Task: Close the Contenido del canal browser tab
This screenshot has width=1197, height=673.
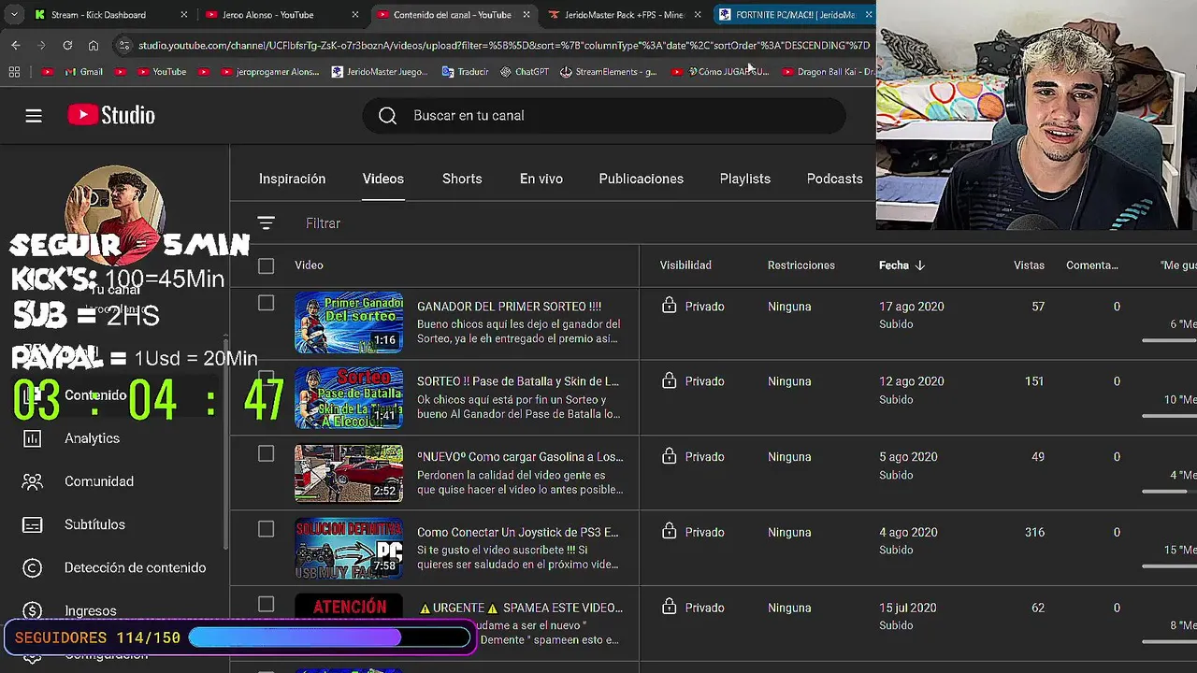Action: point(526,15)
